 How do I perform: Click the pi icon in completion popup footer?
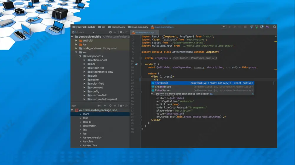(x=253, y=94)
